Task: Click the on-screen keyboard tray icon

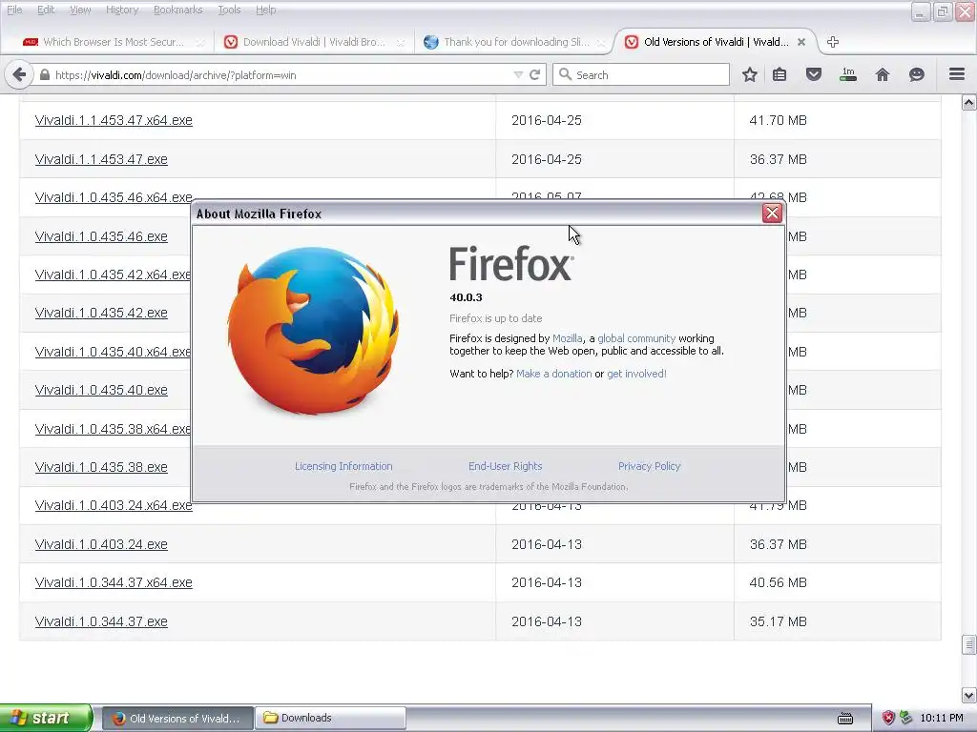Action: (845, 719)
